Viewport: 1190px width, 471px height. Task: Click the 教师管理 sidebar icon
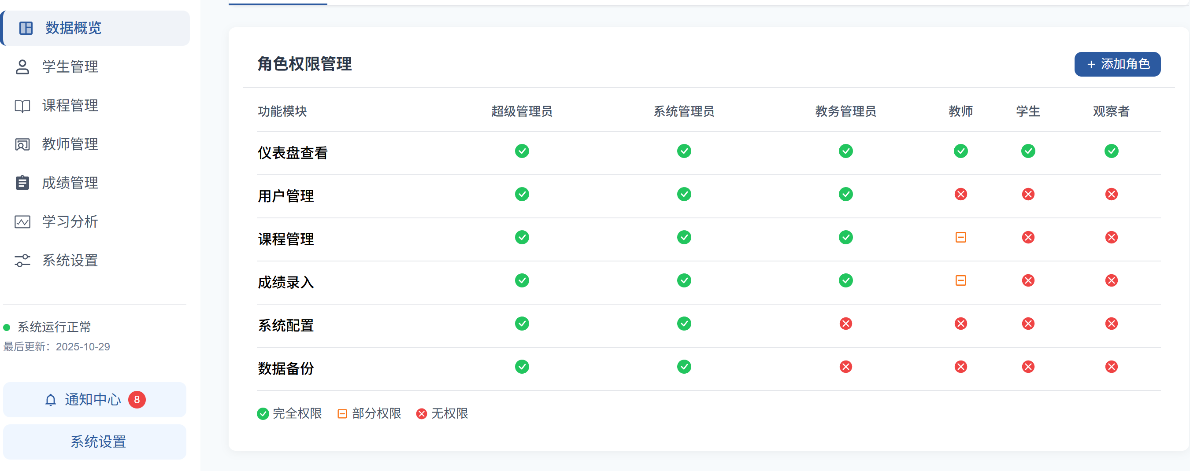click(22, 144)
